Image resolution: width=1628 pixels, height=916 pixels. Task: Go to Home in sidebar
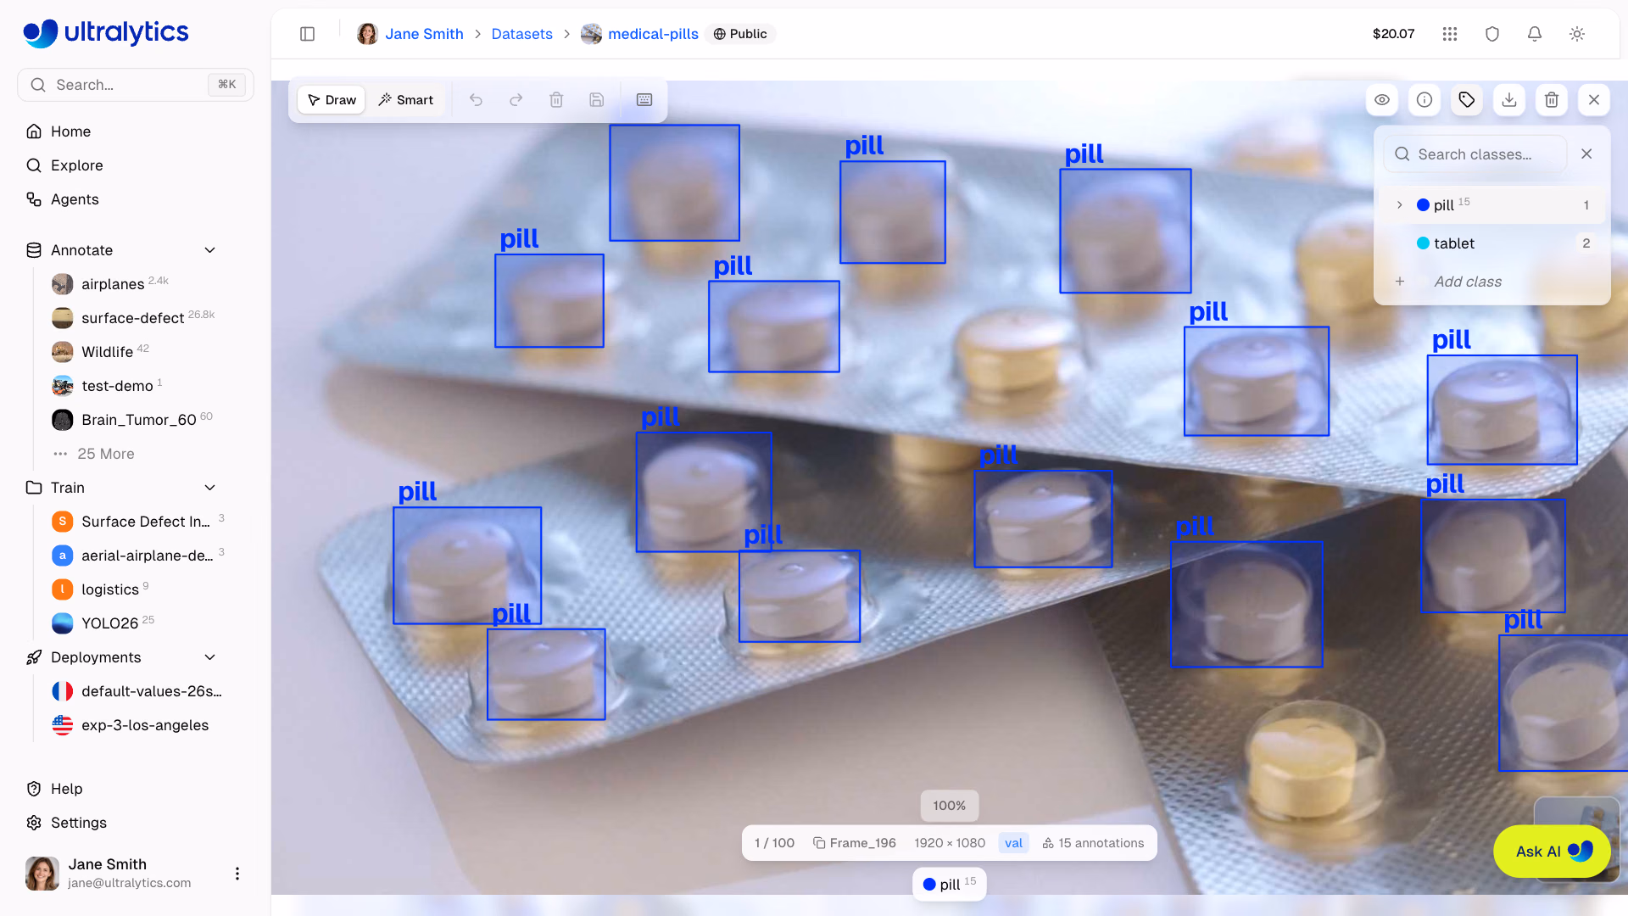coord(70,131)
